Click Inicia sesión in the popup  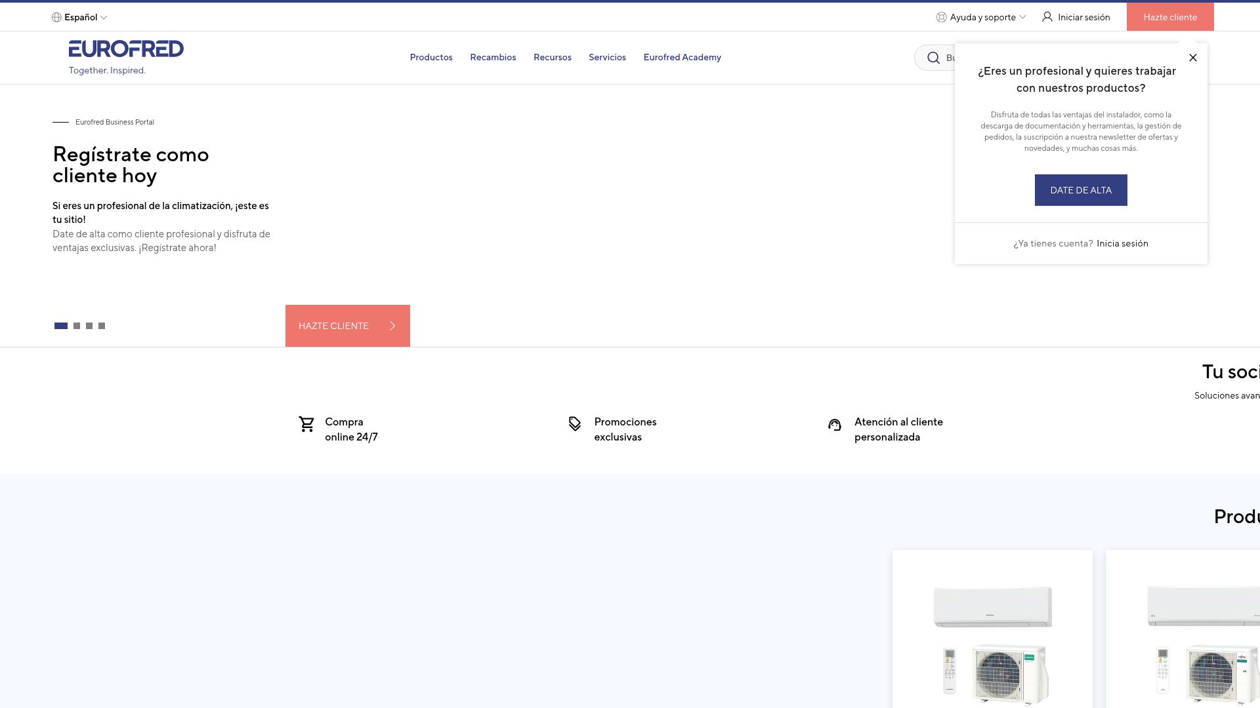pyautogui.click(x=1122, y=244)
